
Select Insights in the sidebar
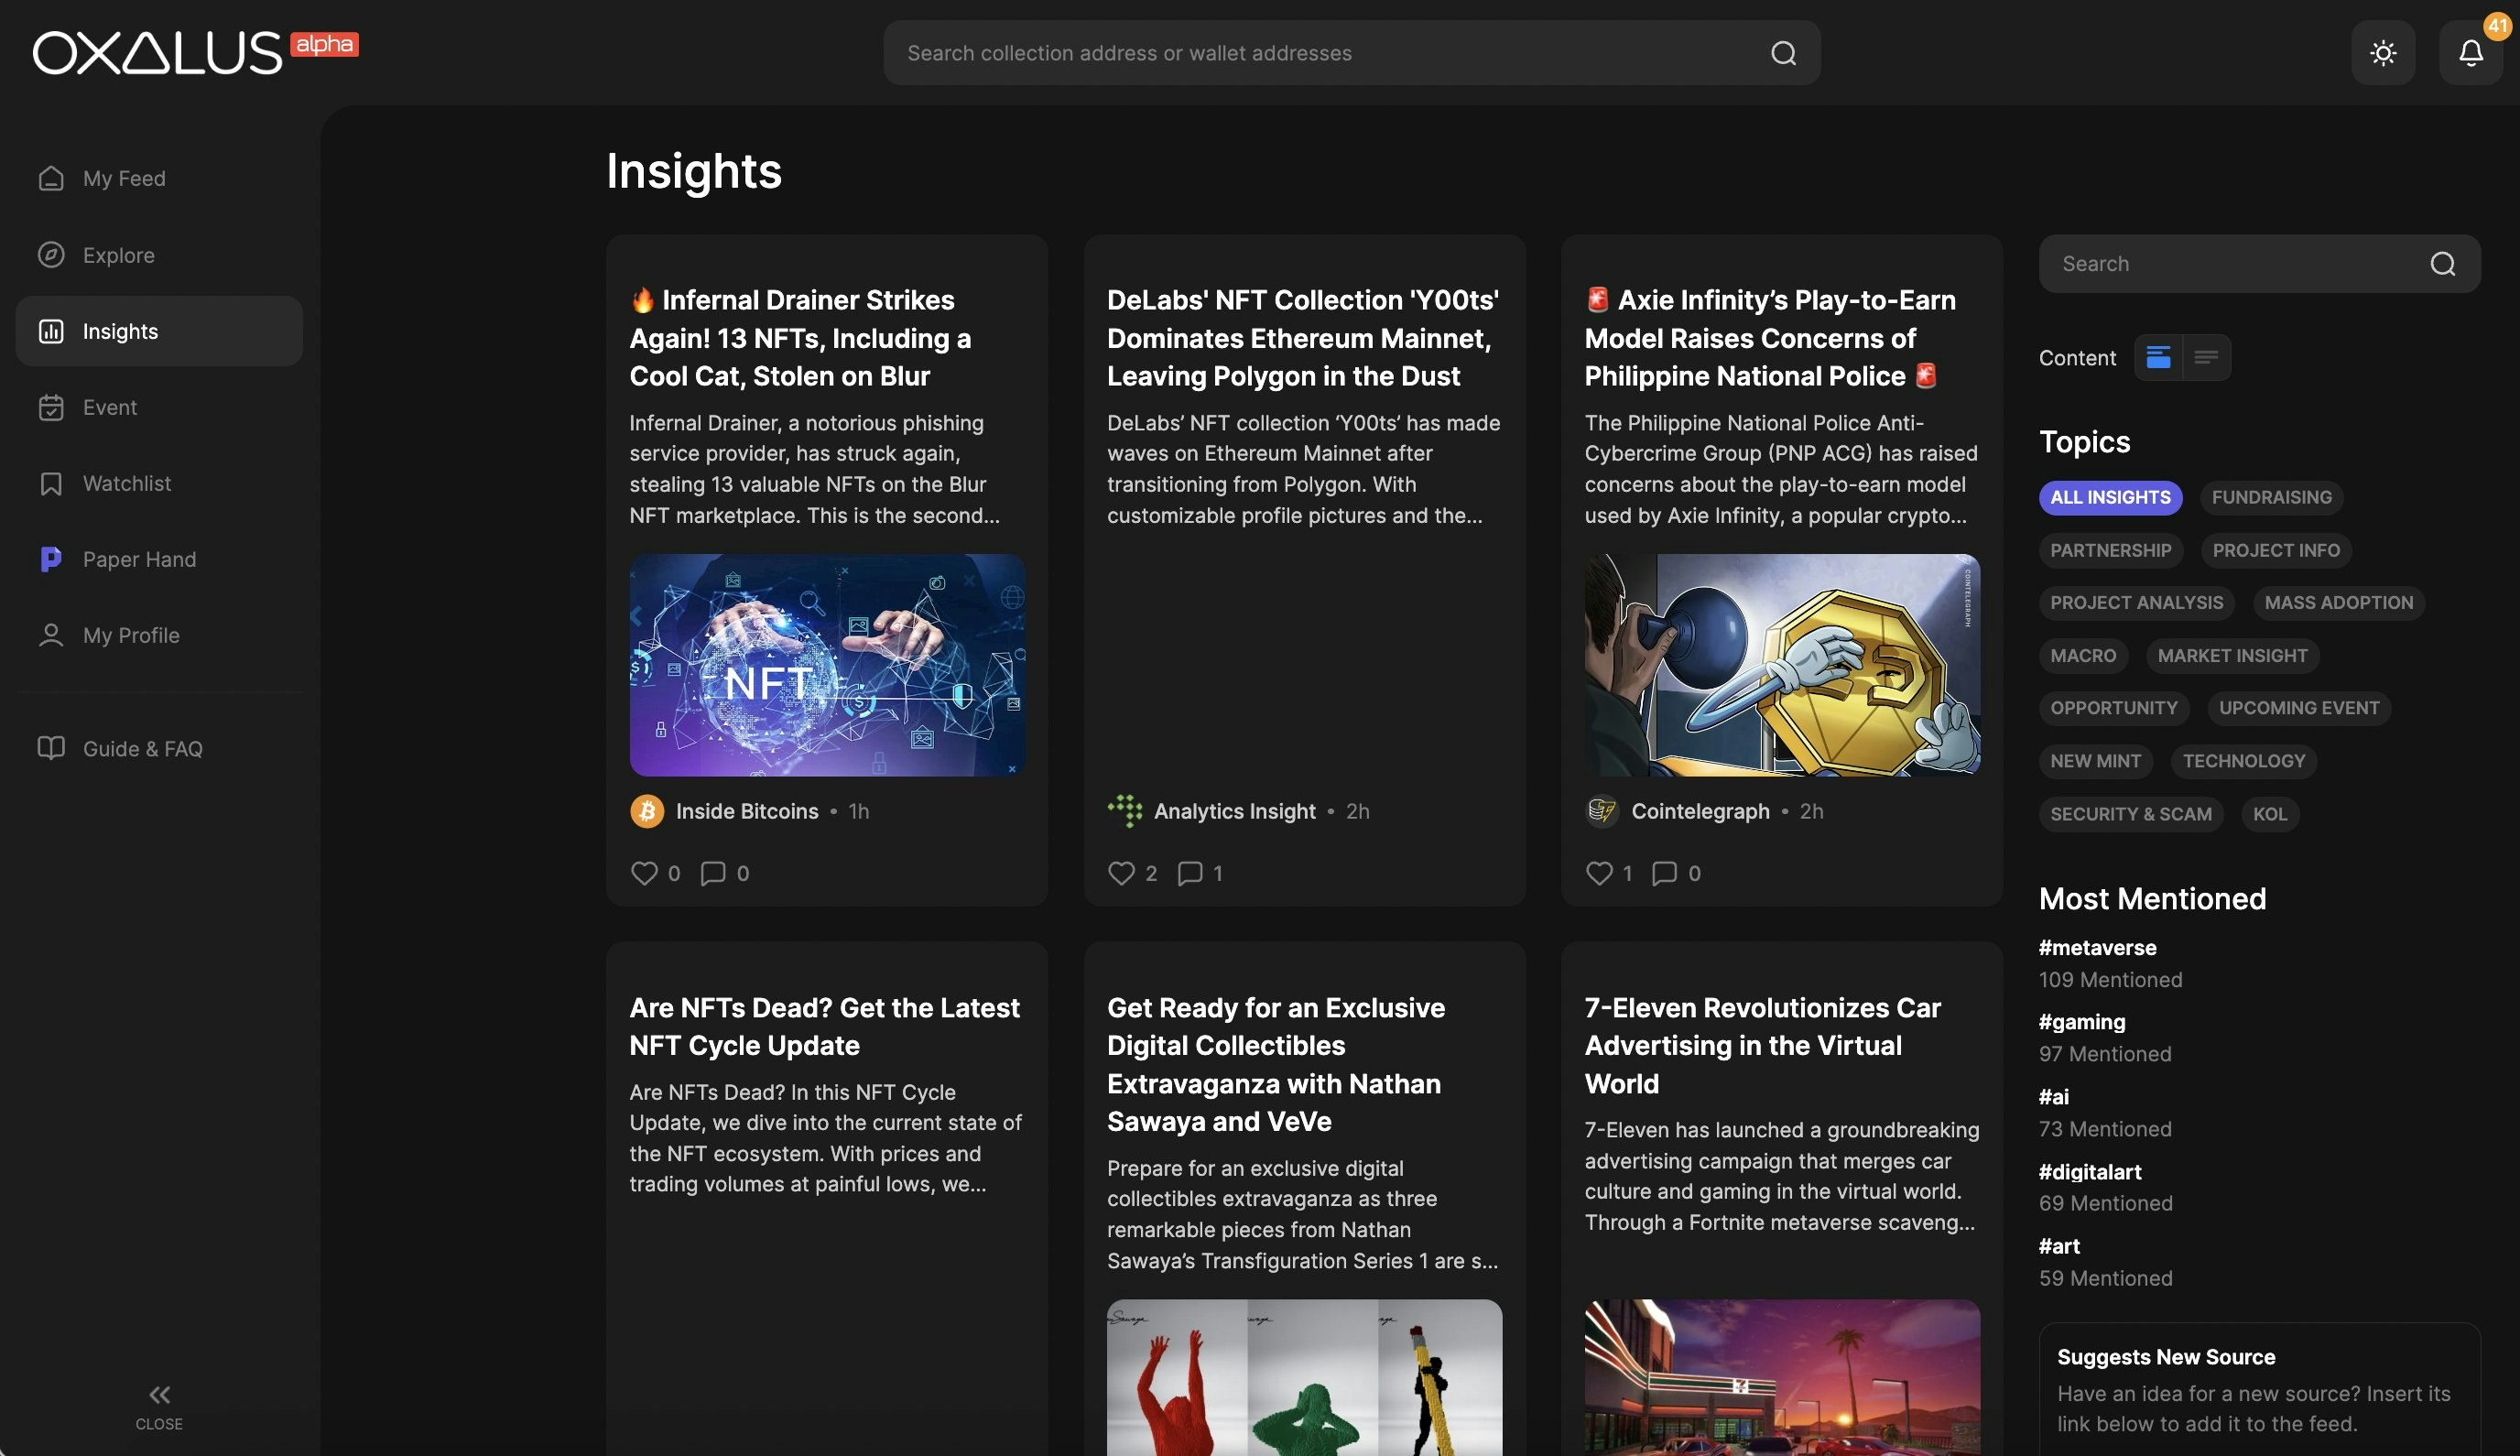point(159,331)
